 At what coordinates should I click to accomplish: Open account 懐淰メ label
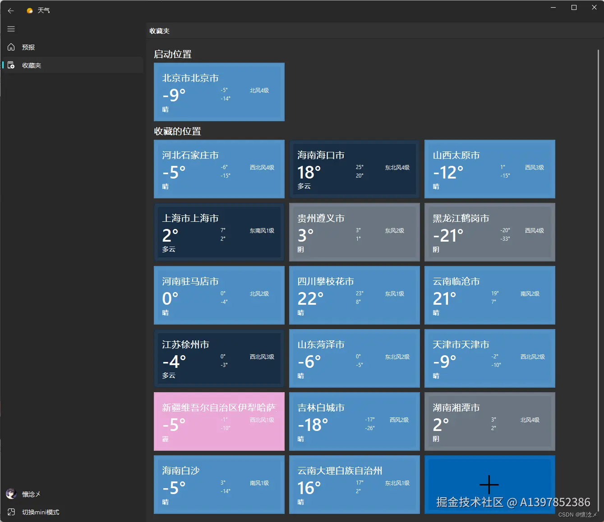(31, 494)
